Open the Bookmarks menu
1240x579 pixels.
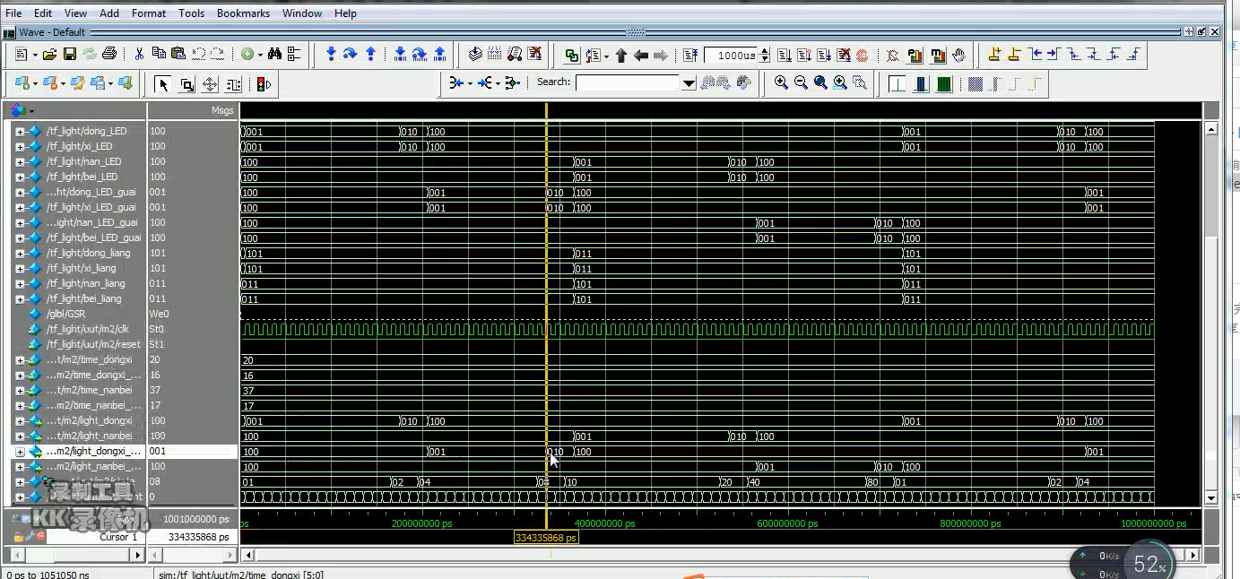(243, 13)
